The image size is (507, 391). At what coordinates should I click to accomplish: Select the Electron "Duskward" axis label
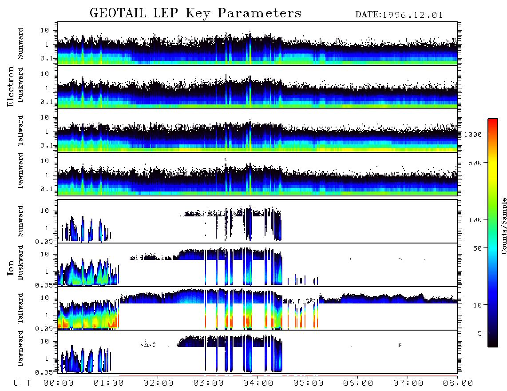point(20,85)
